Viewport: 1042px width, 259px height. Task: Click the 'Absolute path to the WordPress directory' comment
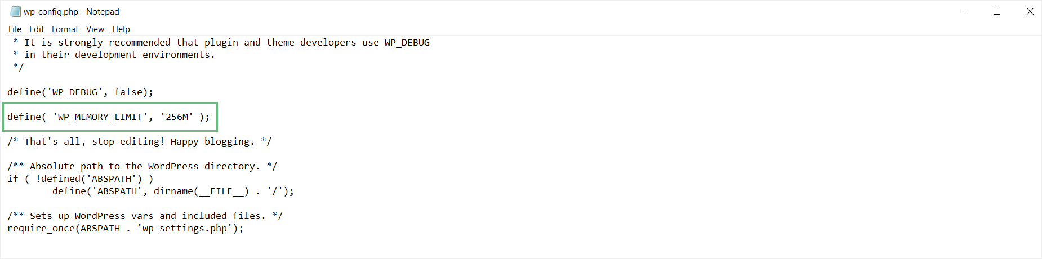[x=142, y=166]
